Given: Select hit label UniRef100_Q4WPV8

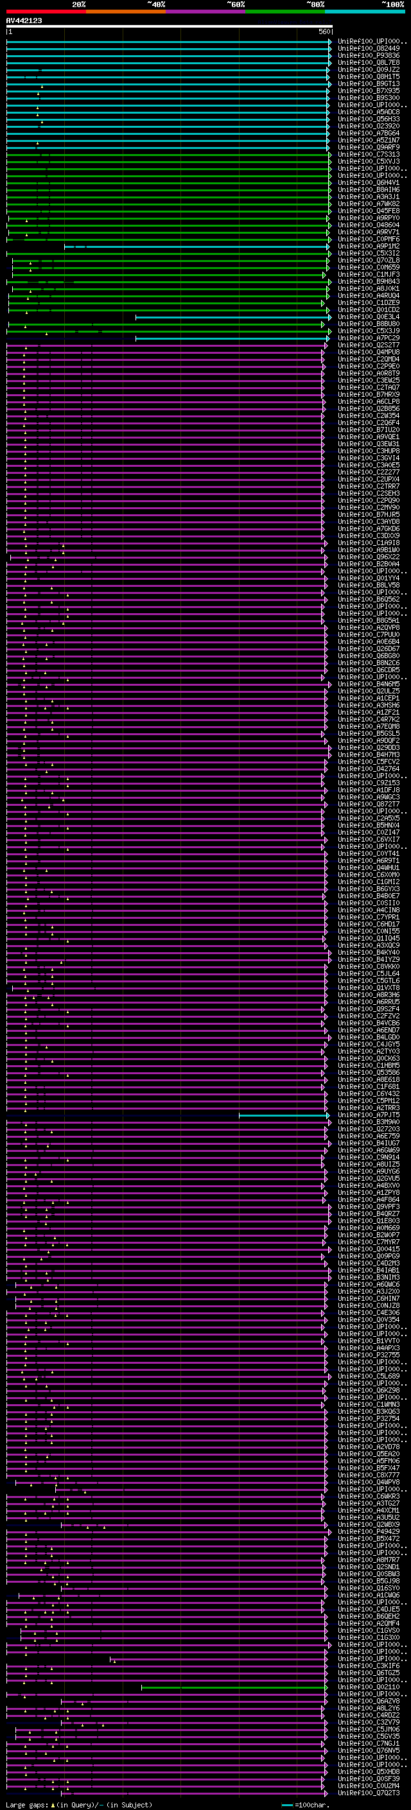Looking at the screenshot, I should [369, 1482].
